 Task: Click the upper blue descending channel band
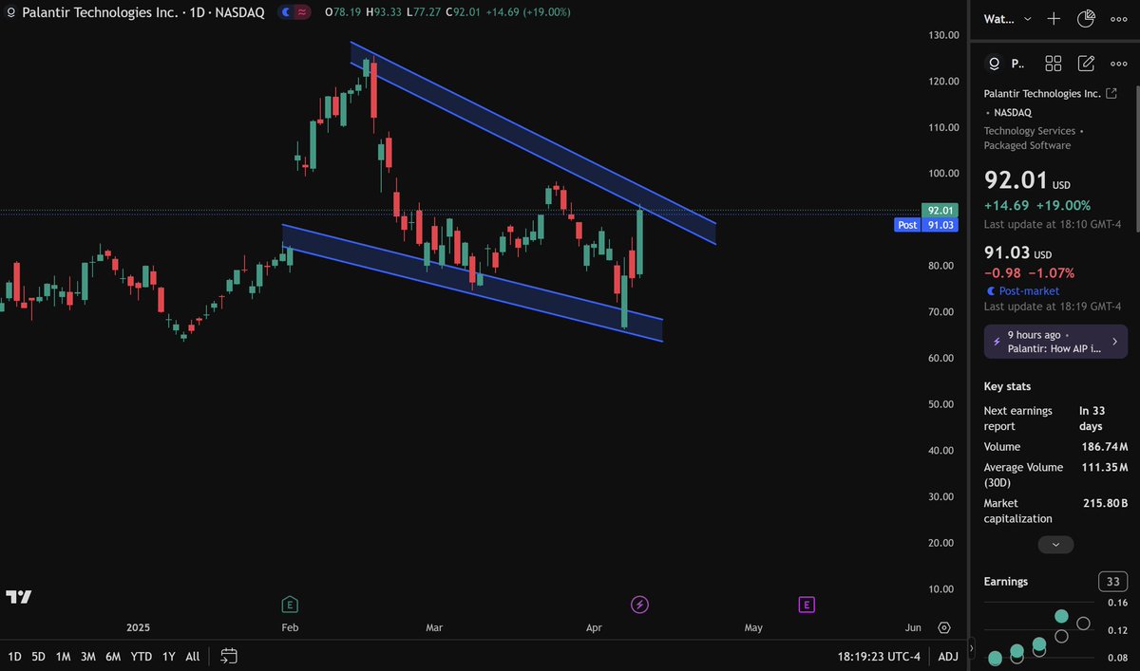pos(532,142)
